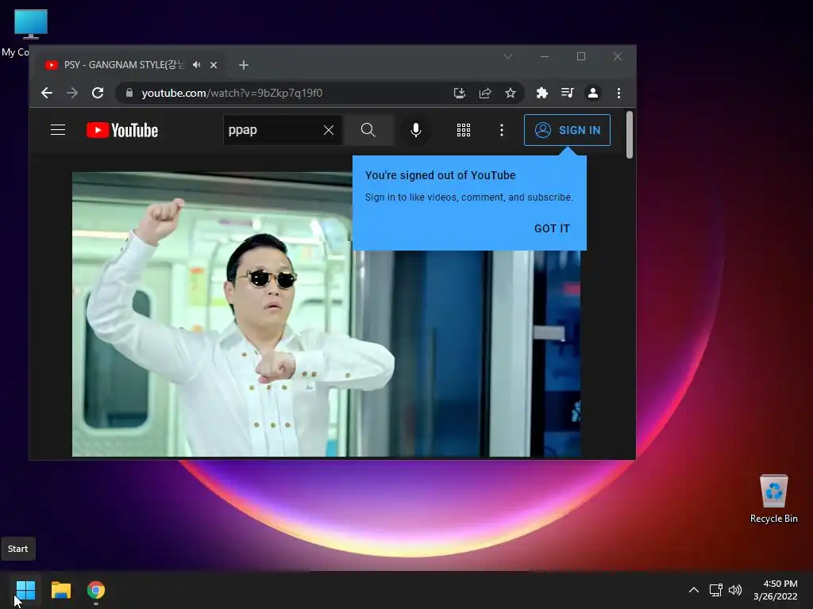Show hidden icons in system tray
Screen dimensions: 813x609
(x=694, y=590)
